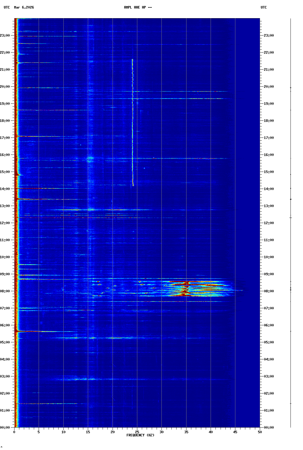Select the 17:00 label on left time axis
The height and width of the screenshot is (450, 303).
[5, 138]
